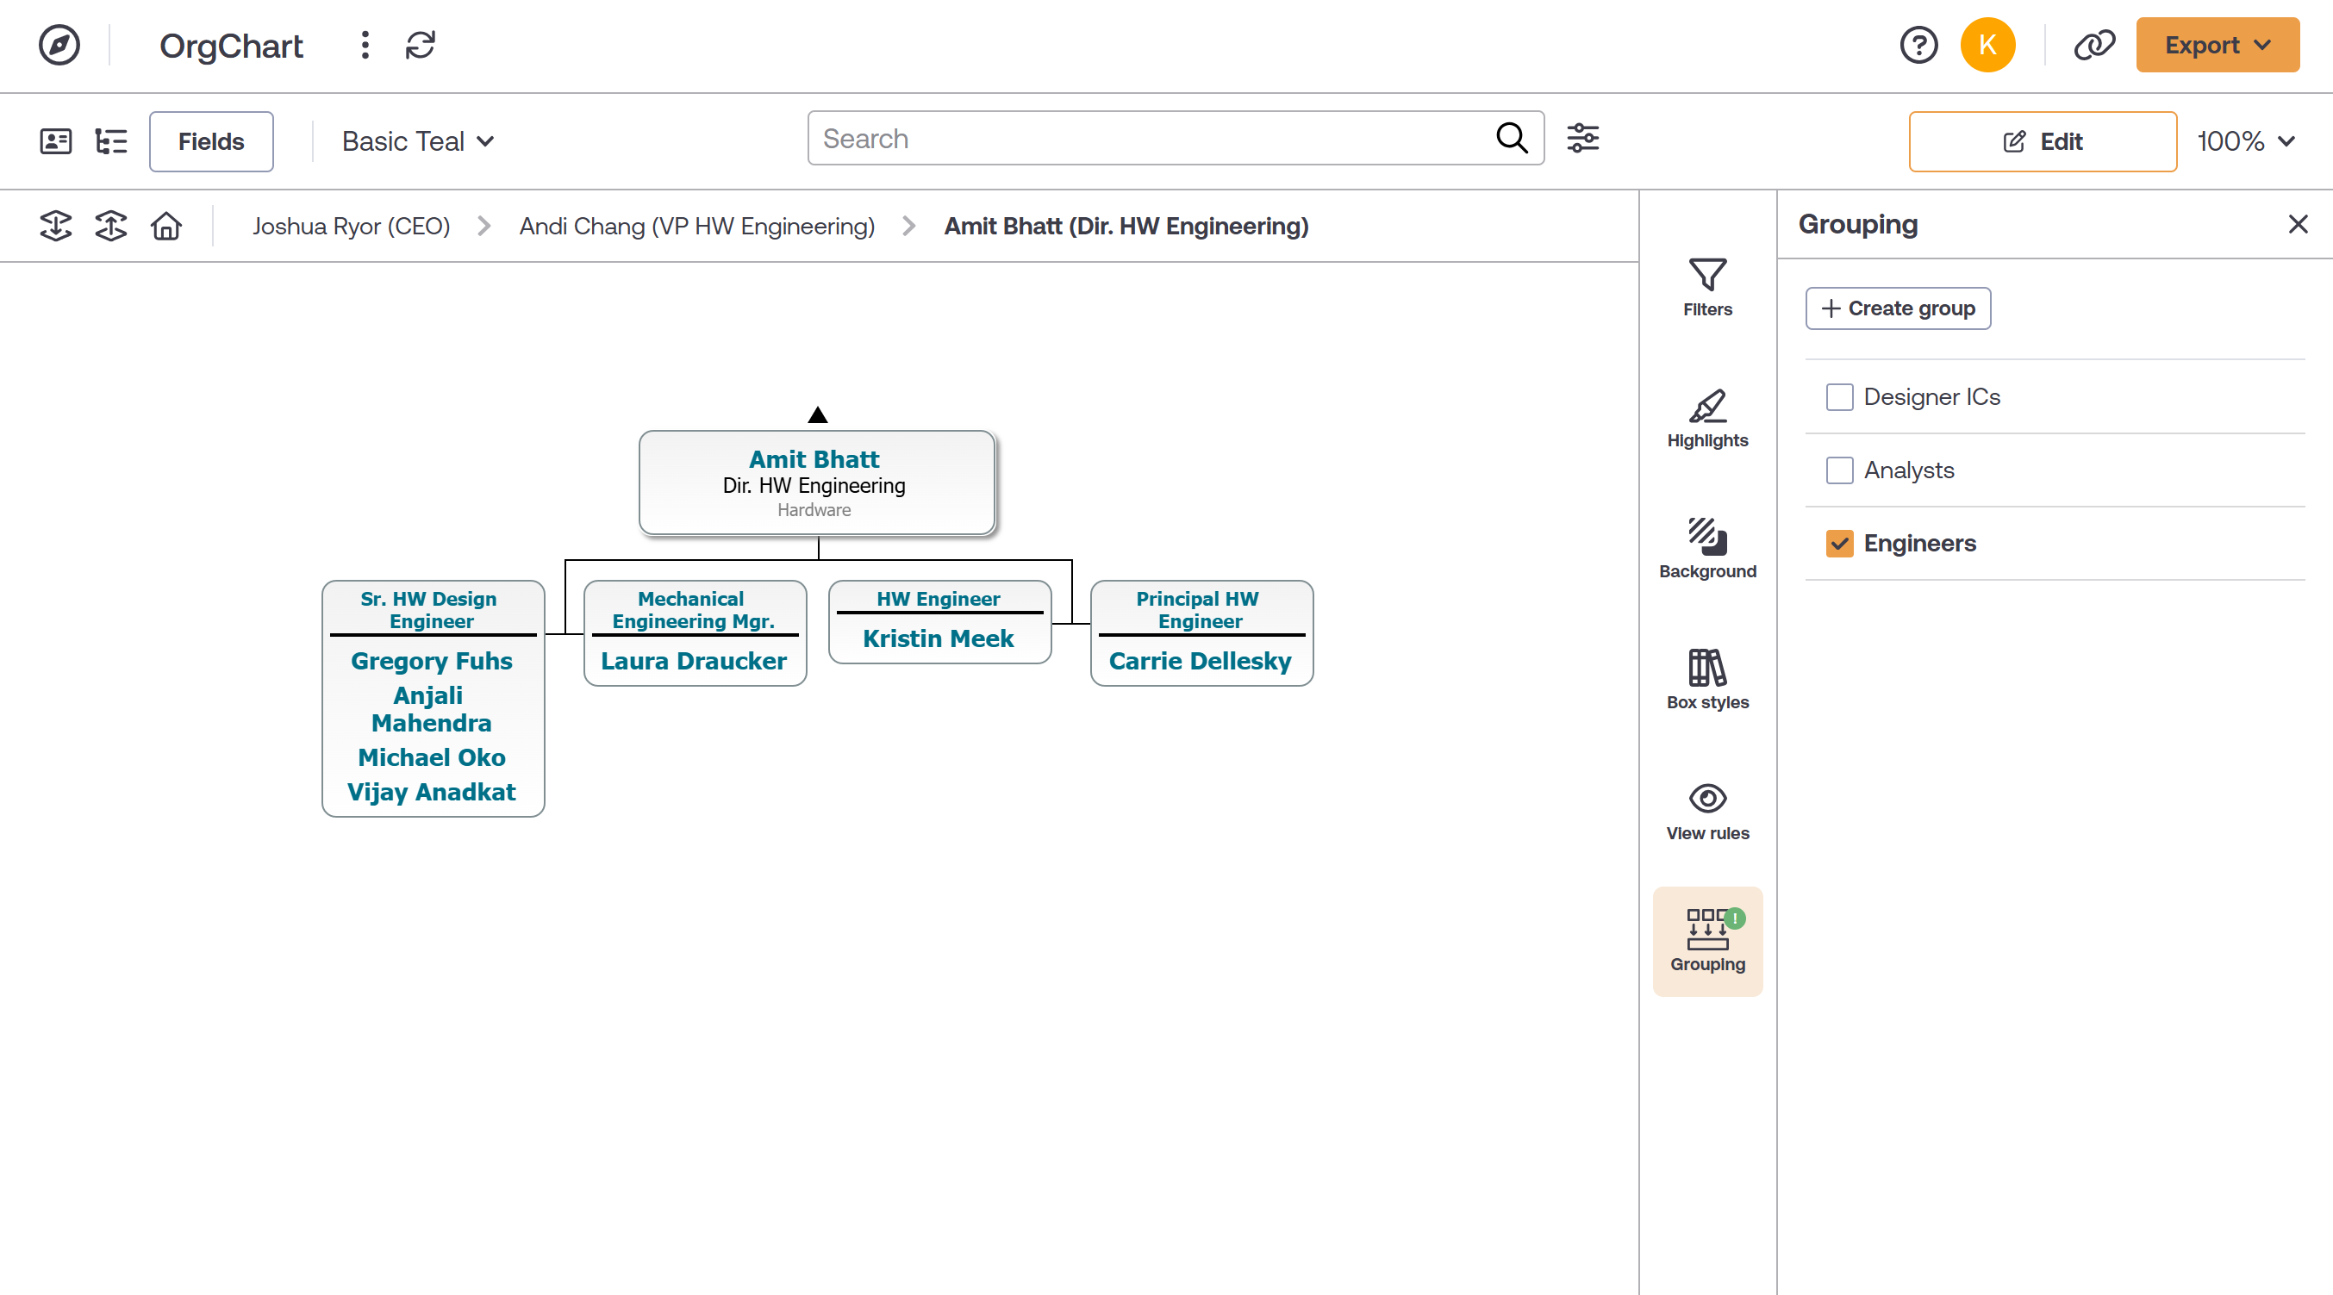Viewport: 2333px width, 1295px height.
Task: Open the Filters panel
Action: tap(1706, 285)
